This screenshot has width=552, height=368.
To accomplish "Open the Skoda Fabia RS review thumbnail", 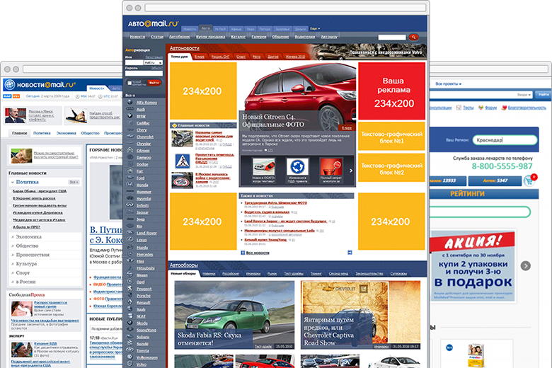I will (x=234, y=315).
